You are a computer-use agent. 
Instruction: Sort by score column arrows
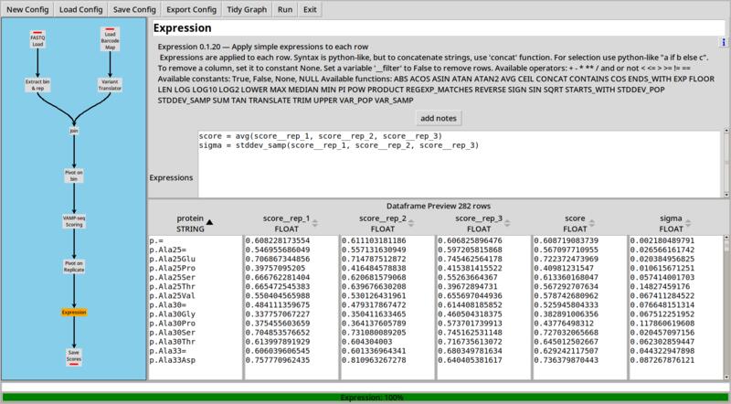(x=591, y=223)
